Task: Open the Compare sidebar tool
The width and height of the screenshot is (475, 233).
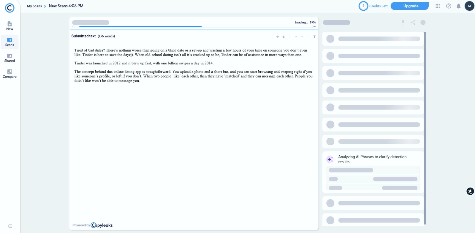Action: click(x=9, y=74)
